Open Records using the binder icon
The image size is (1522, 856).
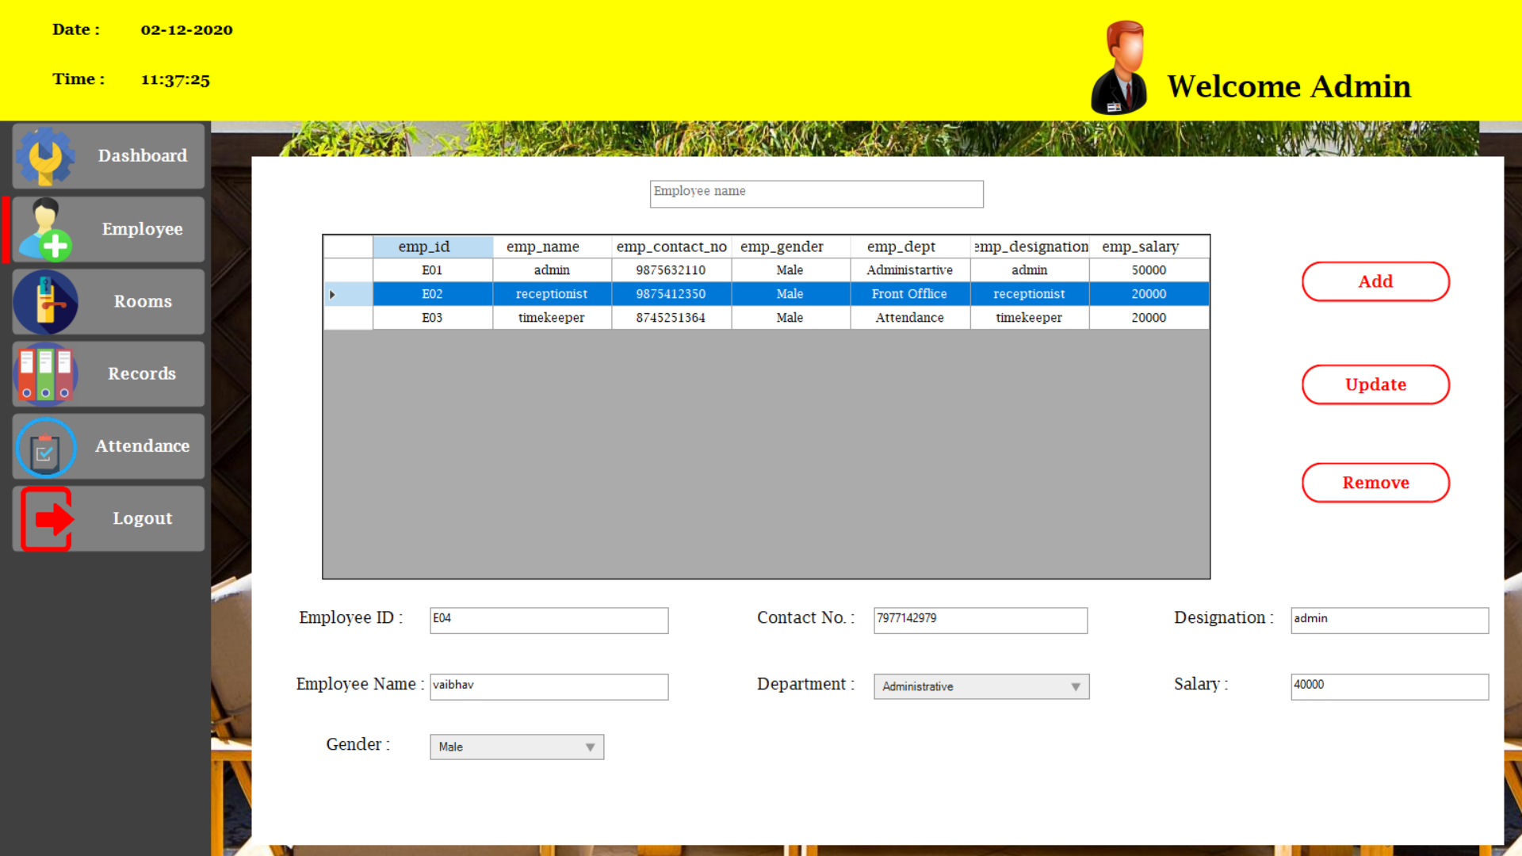tap(45, 374)
